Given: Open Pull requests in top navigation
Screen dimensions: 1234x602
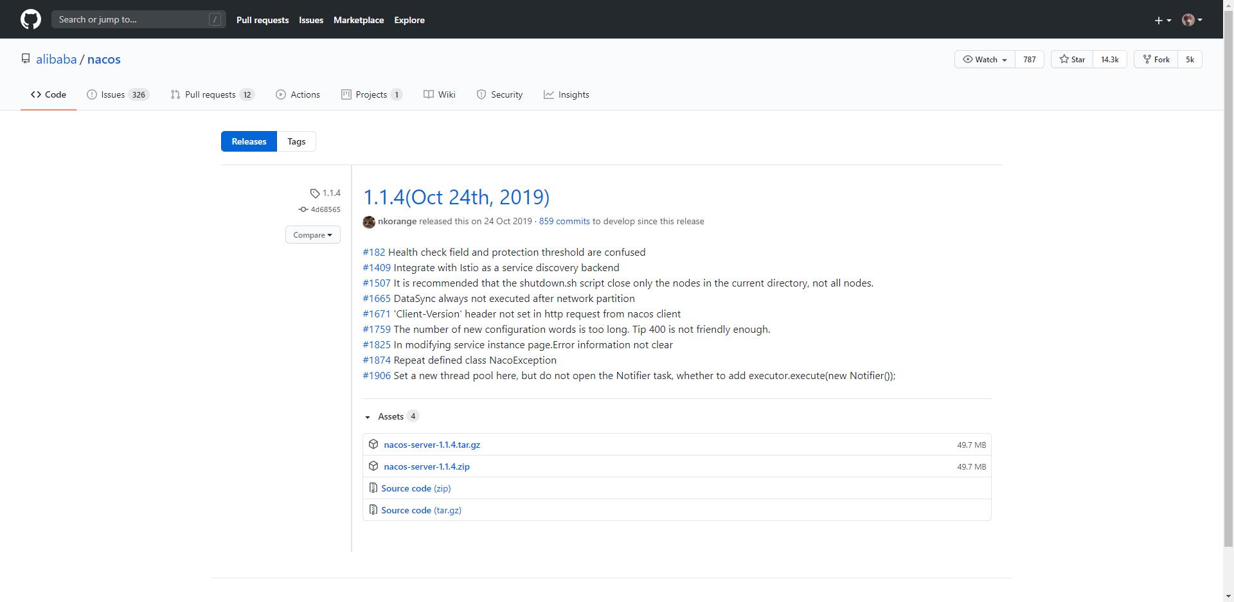Looking at the screenshot, I should coord(262,20).
